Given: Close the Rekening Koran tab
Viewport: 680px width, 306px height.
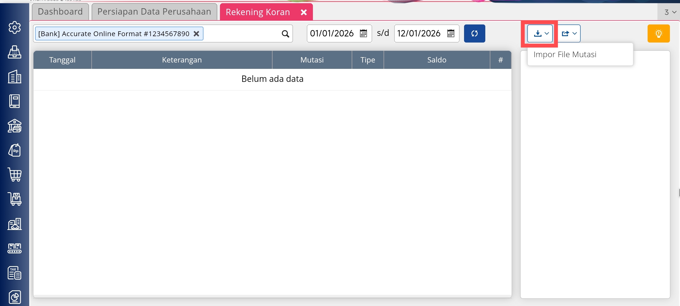Looking at the screenshot, I should pos(304,12).
